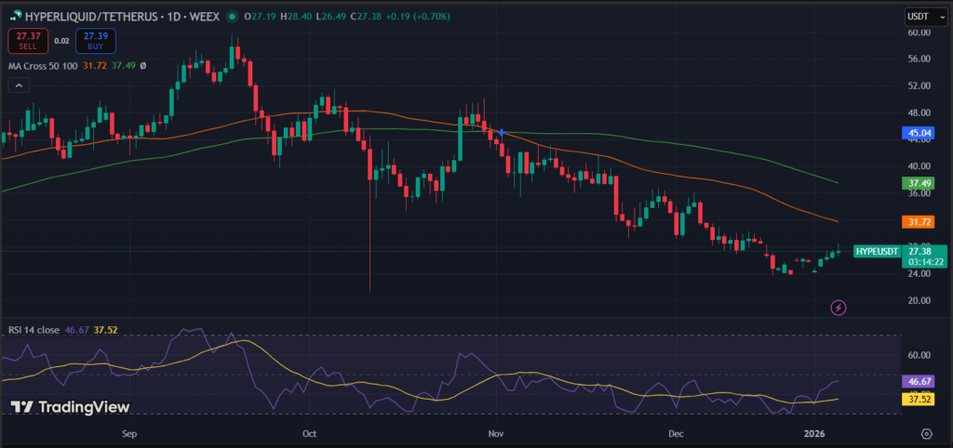The image size is (953, 448).
Task: Click the TradingView logo
Action: pyautogui.click(x=70, y=407)
